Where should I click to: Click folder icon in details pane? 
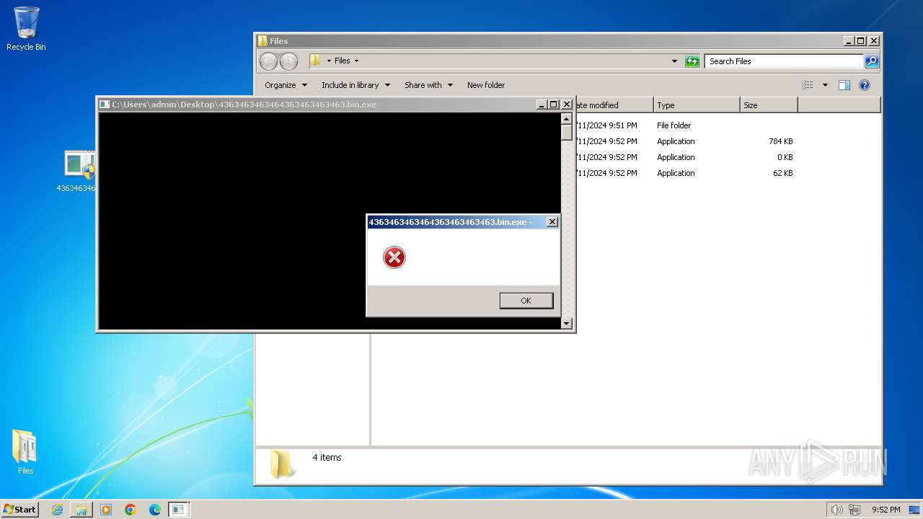pos(281,464)
